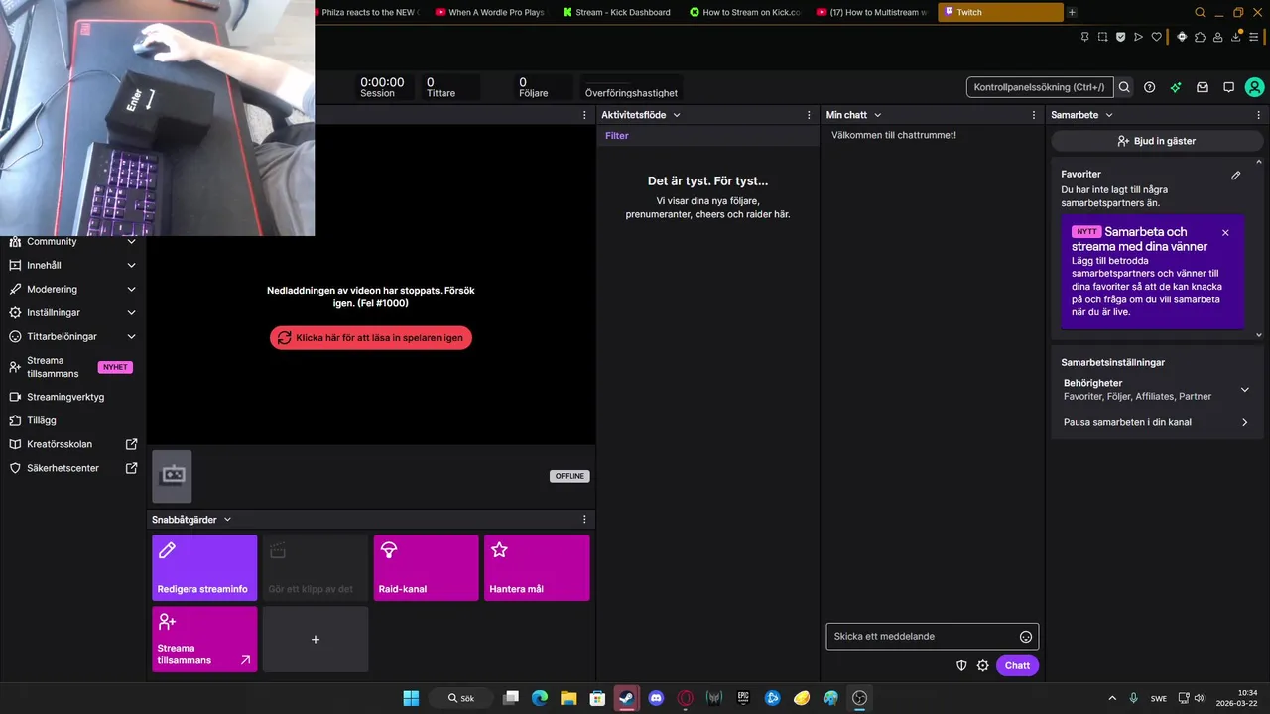Screen dimensions: 1270x714
Task: Click the Filter link in activity feed
Action: click(x=617, y=136)
